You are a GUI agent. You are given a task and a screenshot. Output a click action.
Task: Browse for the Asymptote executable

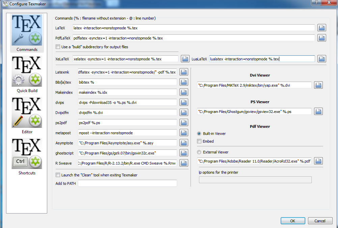(x=184, y=143)
